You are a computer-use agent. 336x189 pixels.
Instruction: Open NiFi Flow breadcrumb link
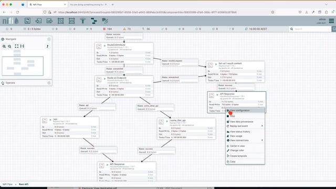point(7,184)
